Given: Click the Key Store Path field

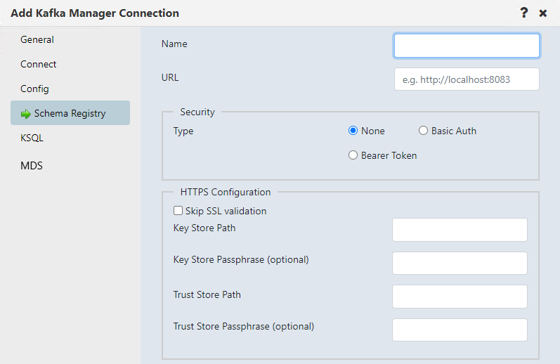Looking at the screenshot, I should [x=460, y=230].
